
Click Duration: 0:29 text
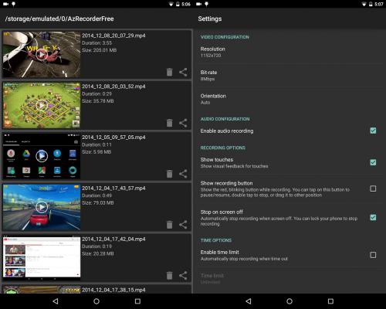pos(97,94)
